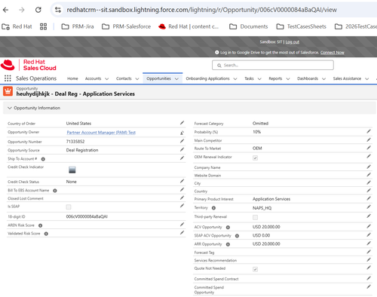
Task: Open Contacts tab dropdown arrow
Action: (137, 78)
